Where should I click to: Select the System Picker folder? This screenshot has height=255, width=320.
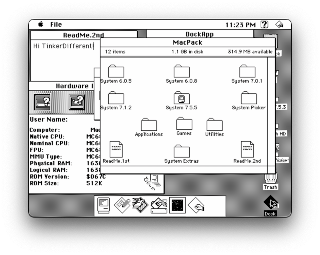[249, 99]
